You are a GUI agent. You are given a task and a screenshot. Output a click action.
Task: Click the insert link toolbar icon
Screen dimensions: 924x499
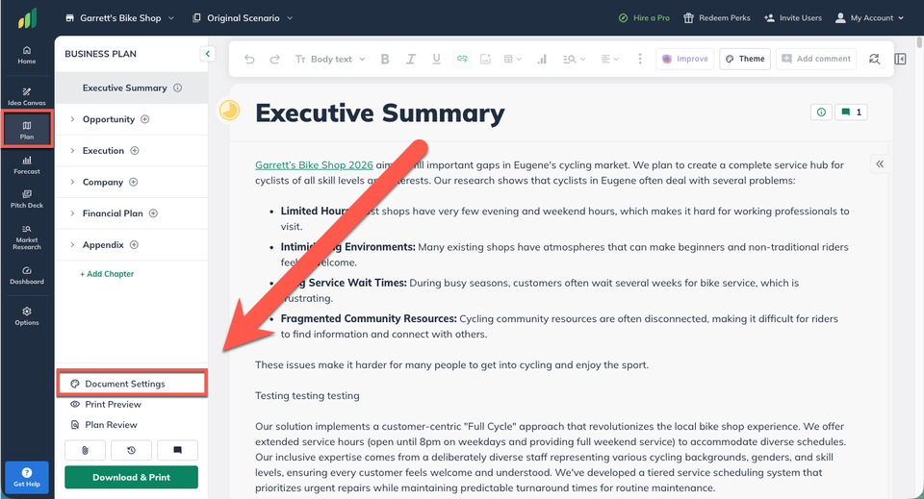click(462, 59)
